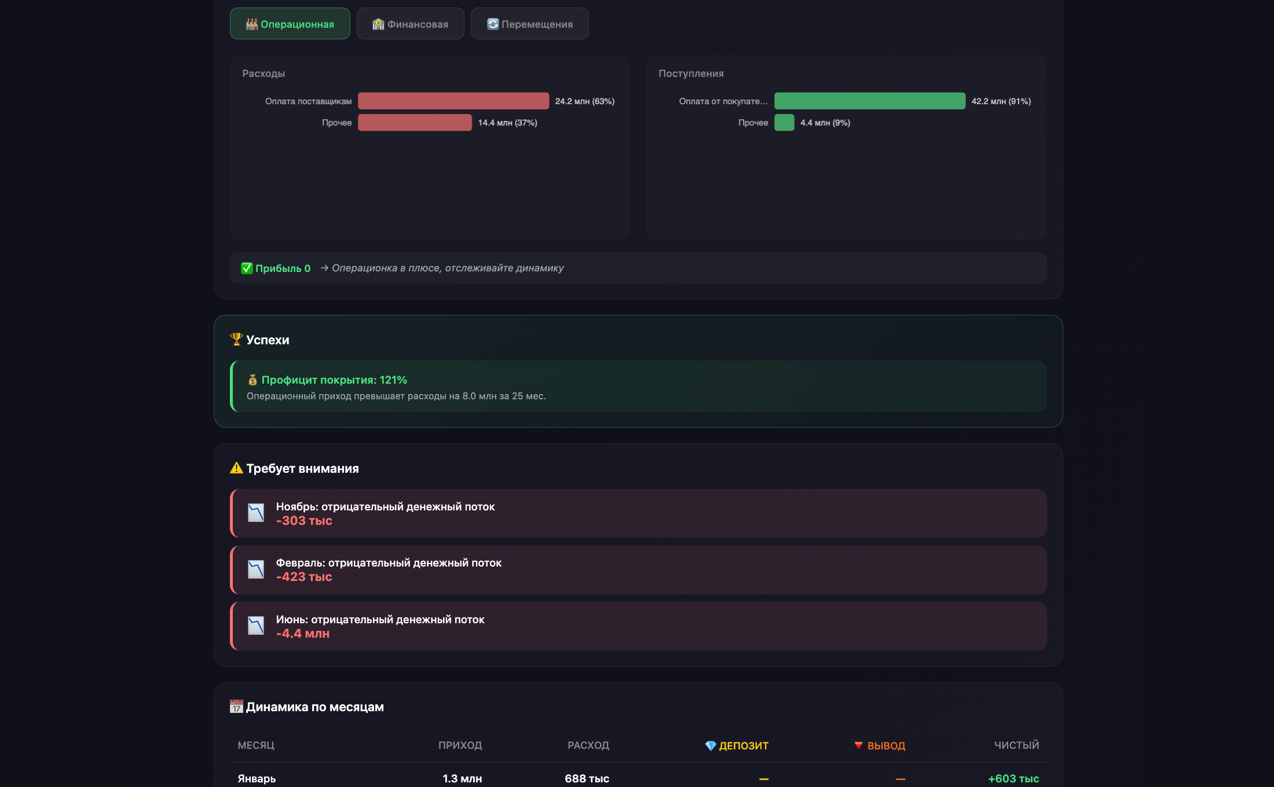Open the Перемещения tab
The image size is (1274, 787).
529,24
